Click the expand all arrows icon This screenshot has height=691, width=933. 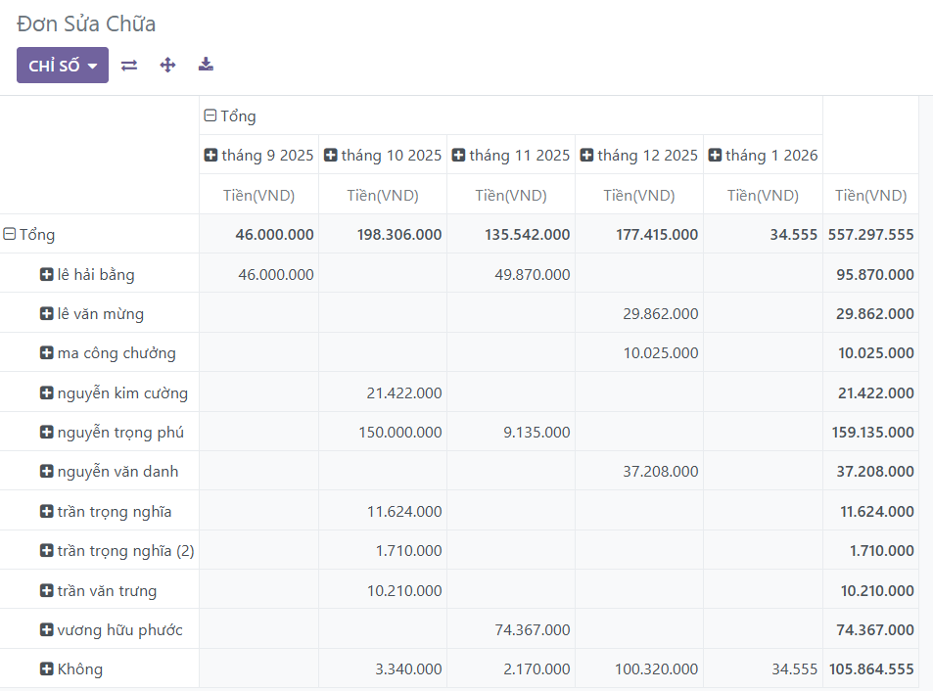tap(167, 66)
